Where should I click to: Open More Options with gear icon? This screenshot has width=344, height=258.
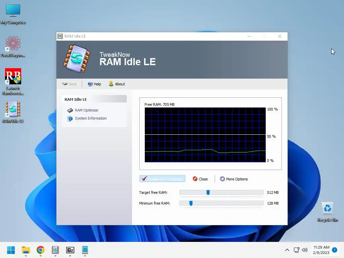(234, 179)
